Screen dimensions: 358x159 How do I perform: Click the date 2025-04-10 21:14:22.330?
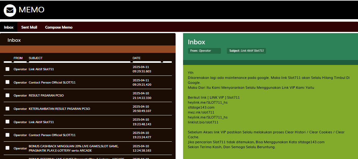(142, 96)
